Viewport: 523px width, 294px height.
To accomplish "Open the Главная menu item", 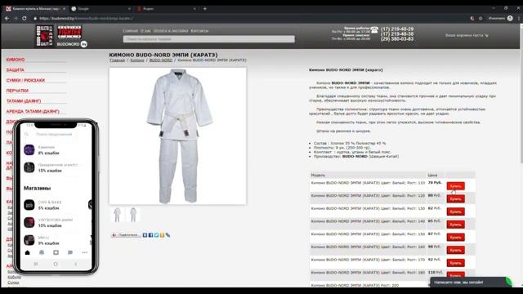I will (130, 31).
